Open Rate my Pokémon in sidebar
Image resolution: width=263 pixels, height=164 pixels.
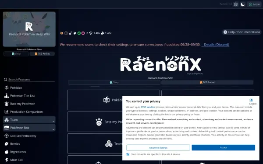(29, 104)
